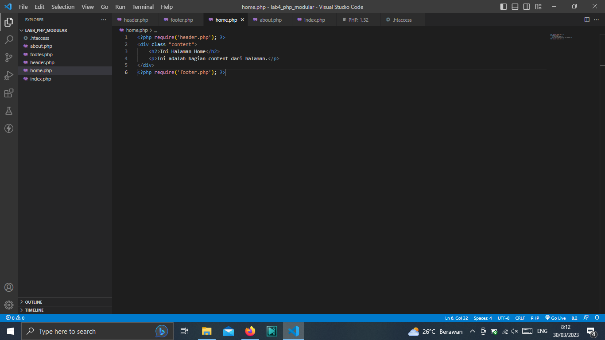Viewport: 605px width, 340px height.
Task: Click Ln 6, Col 32 cursor position
Action: click(456, 318)
